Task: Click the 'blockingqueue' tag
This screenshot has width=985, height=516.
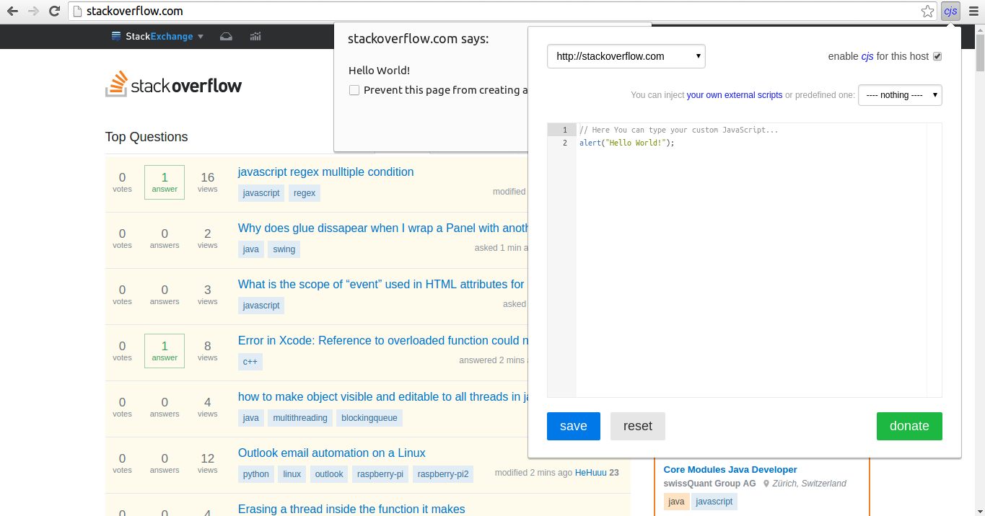Action: [x=369, y=418]
